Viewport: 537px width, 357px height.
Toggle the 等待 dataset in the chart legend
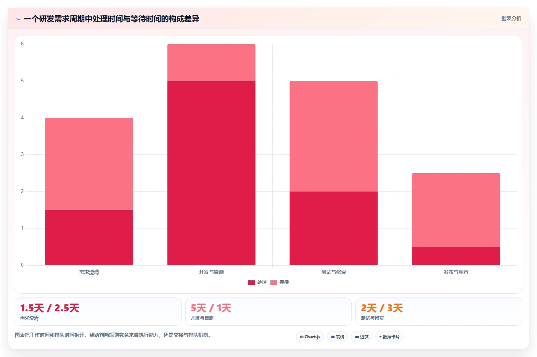click(x=280, y=282)
